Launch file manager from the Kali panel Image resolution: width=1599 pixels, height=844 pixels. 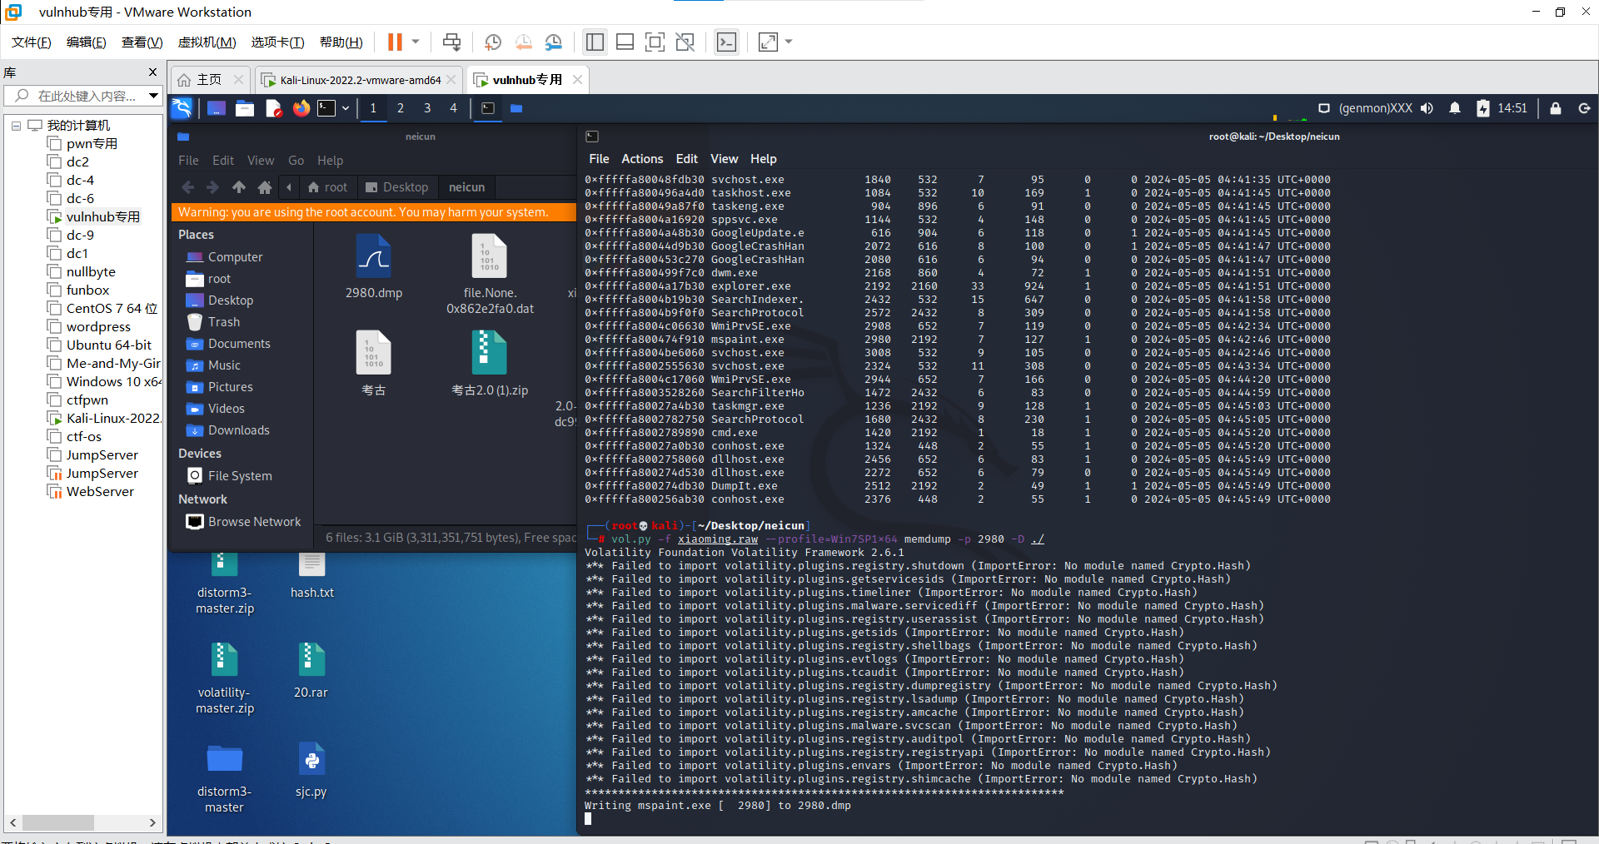(x=244, y=108)
